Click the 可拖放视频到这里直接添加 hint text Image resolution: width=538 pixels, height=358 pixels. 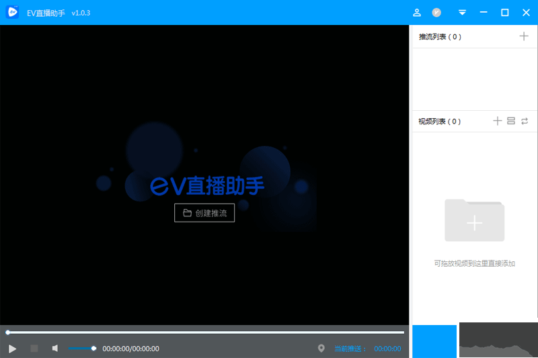pos(475,263)
